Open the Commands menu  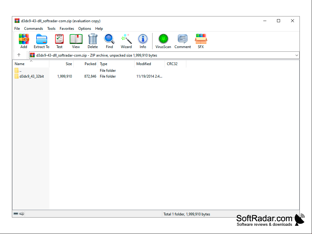(33, 29)
